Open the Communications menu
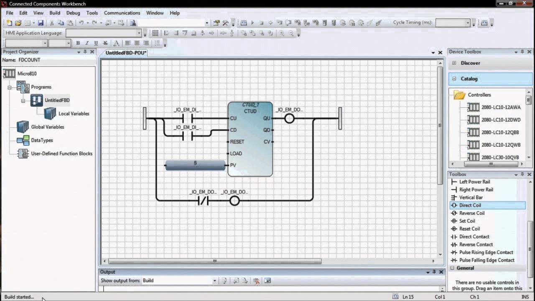Screen dimensions: 535x301 [x=122, y=13]
